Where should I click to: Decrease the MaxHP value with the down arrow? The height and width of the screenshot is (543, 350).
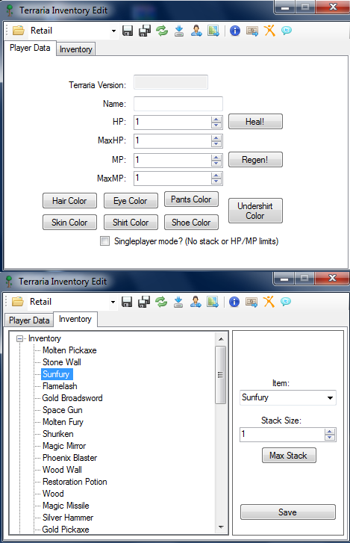tap(216, 143)
